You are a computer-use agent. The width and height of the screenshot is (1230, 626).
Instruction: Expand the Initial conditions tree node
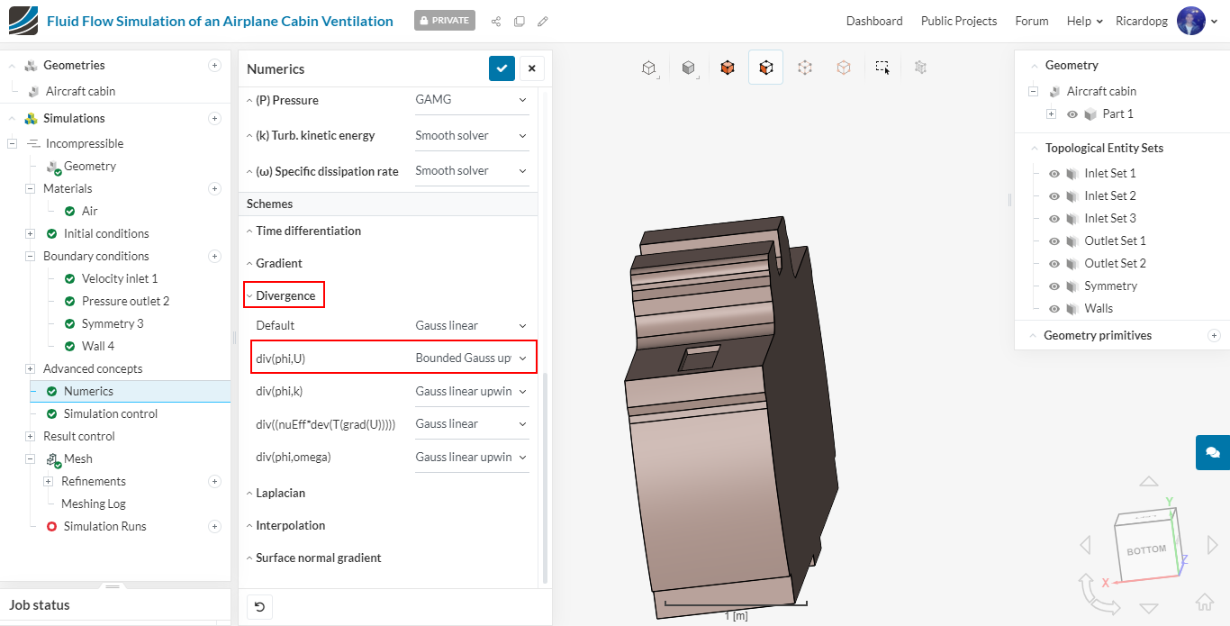tap(30, 233)
